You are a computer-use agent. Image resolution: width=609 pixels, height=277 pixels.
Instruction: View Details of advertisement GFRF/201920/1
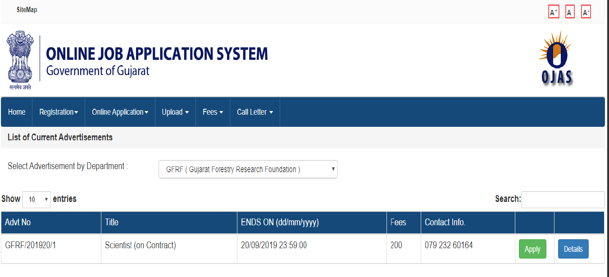pyautogui.click(x=573, y=249)
